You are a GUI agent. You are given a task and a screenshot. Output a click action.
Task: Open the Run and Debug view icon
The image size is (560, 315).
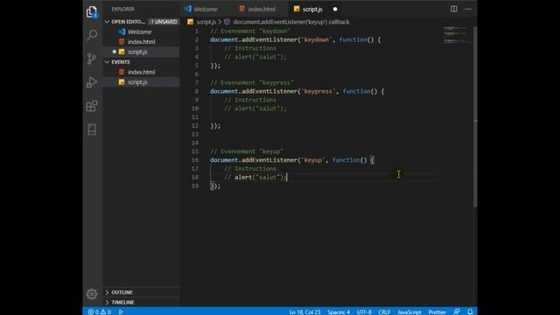tap(92, 82)
